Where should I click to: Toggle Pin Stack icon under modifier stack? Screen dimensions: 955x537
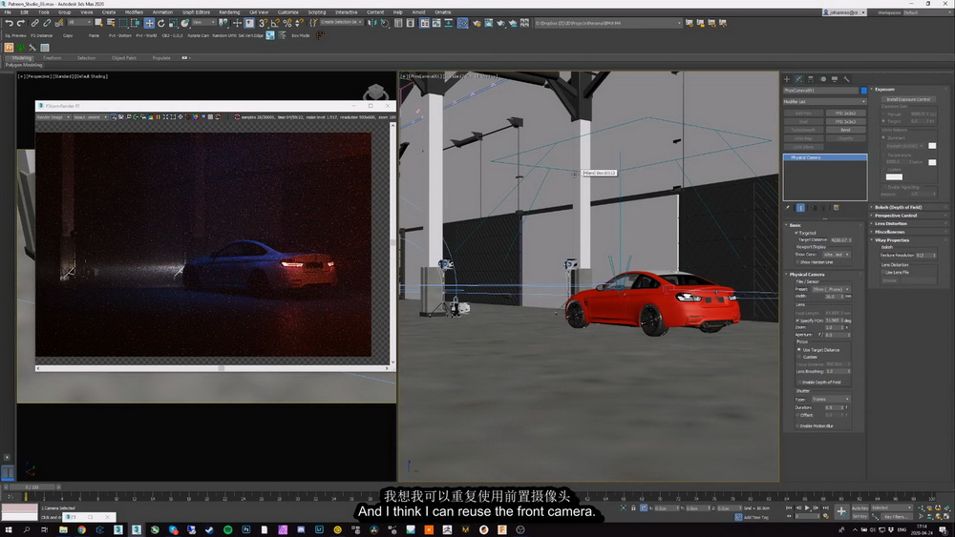click(x=788, y=208)
